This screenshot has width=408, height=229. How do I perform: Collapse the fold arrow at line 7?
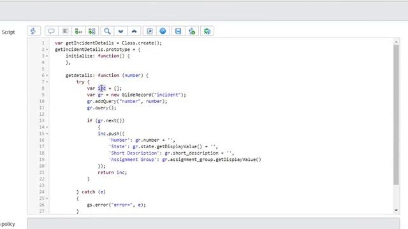(x=47, y=82)
